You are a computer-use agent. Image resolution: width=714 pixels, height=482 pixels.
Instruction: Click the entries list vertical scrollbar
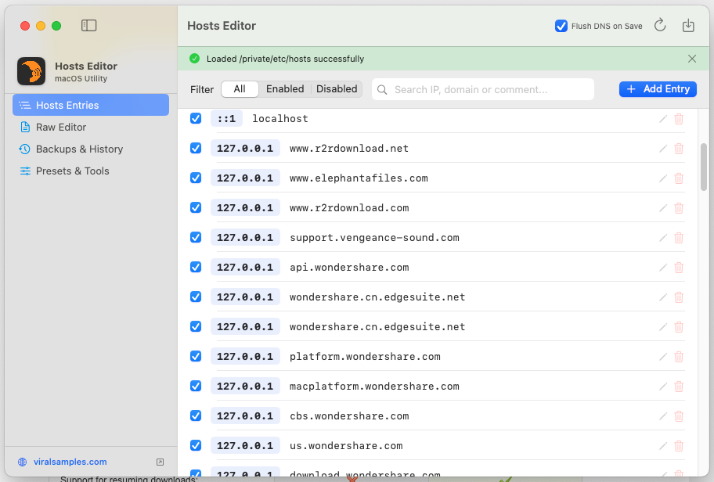pos(704,167)
